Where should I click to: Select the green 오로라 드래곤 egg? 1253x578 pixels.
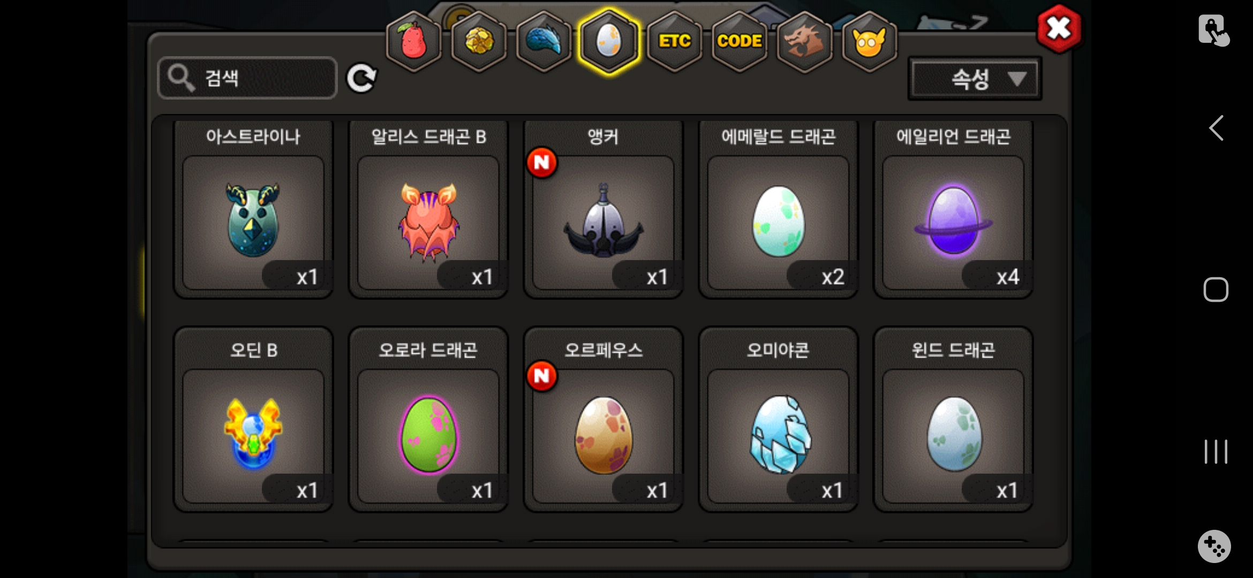tap(428, 420)
